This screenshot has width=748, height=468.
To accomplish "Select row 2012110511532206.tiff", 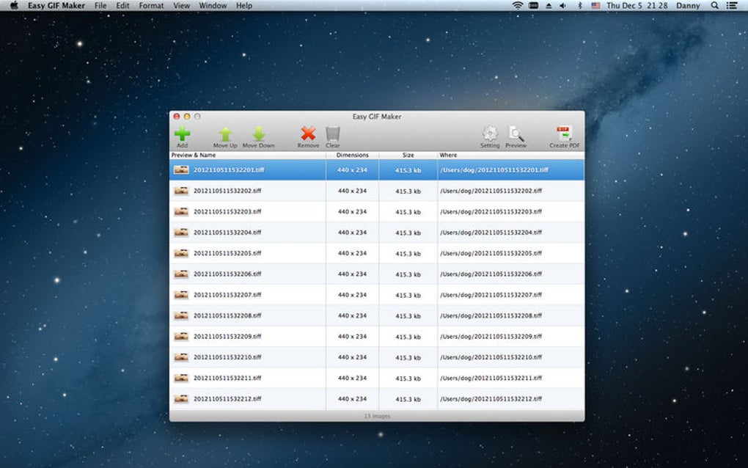I will click(x=377, y=274).
